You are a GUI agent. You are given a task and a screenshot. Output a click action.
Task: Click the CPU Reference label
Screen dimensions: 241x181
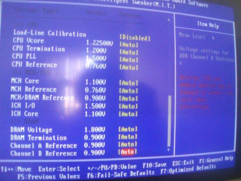(x=34, y=64)
